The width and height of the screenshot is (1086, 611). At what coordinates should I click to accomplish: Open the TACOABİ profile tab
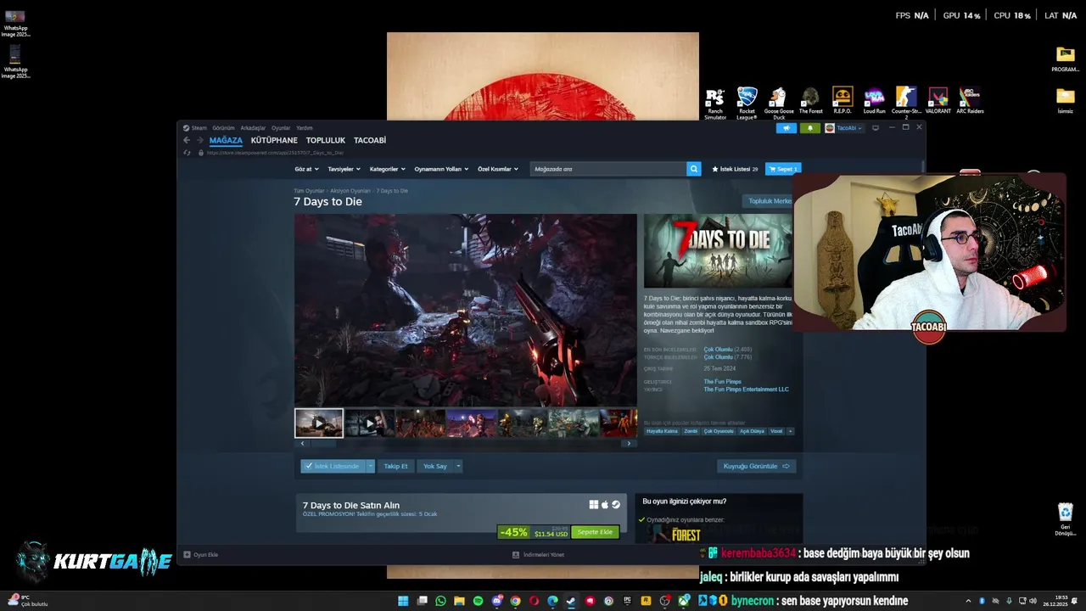click(370, 140)
